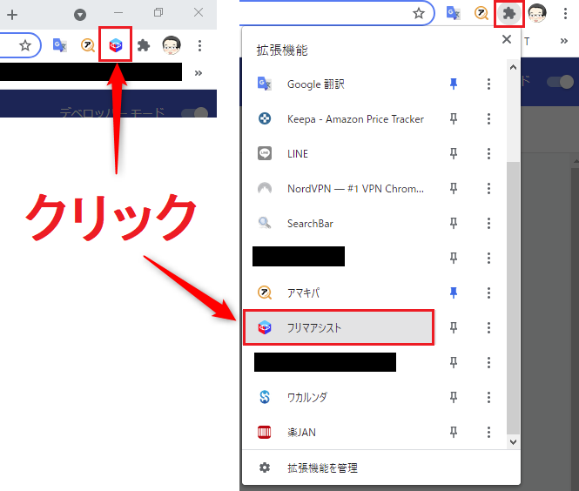The image size is (579, 491).
Task: Pin LINE extension to the toolbar
Action: pyautogui.click(x=454, y=153)
